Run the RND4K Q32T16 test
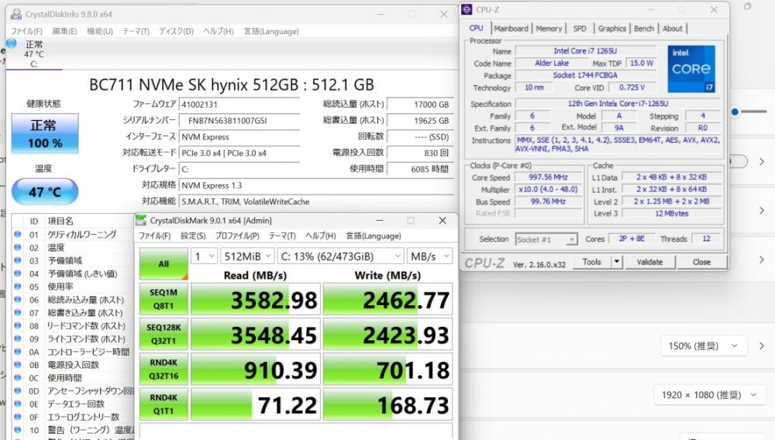The width and height of the screenshot is (775, 440). pyautogui.click(x=164, y=370)
